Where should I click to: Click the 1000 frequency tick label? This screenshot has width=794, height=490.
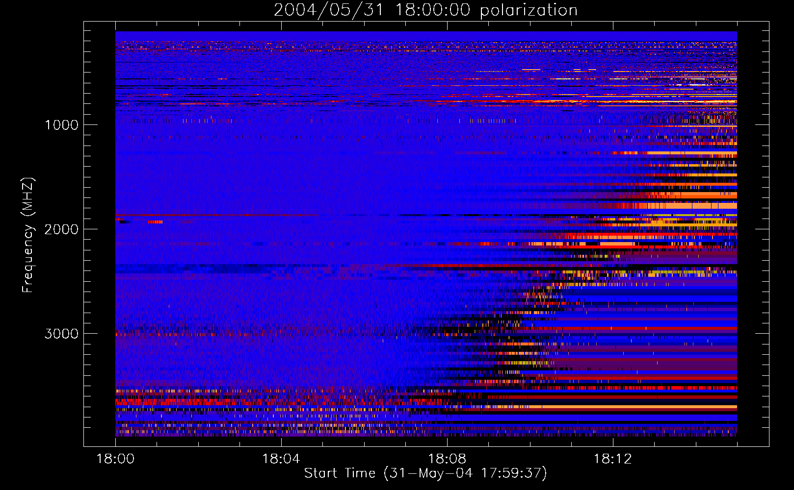(x=61, y=125)
